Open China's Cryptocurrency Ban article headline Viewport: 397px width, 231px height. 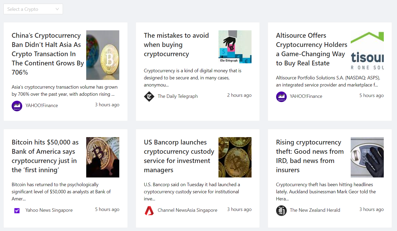tap(48, 54)
